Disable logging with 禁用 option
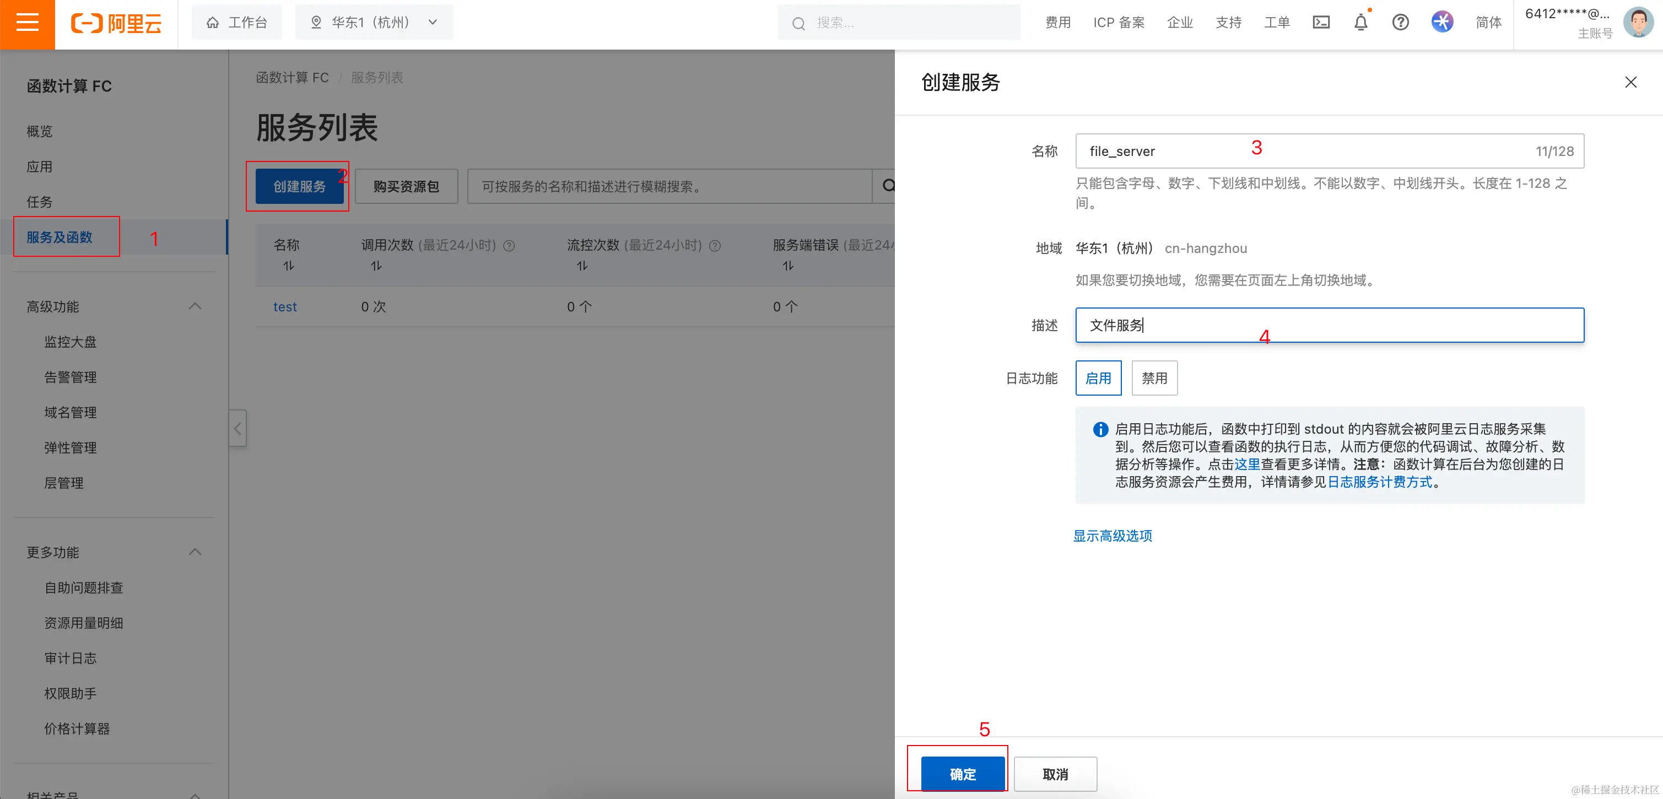1663x799 pixels. click(1154, 378)
